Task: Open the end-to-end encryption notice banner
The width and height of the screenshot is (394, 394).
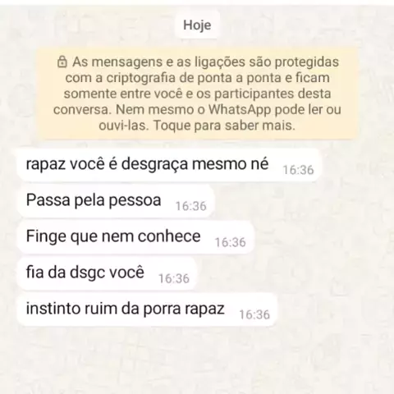Action: 197,94
